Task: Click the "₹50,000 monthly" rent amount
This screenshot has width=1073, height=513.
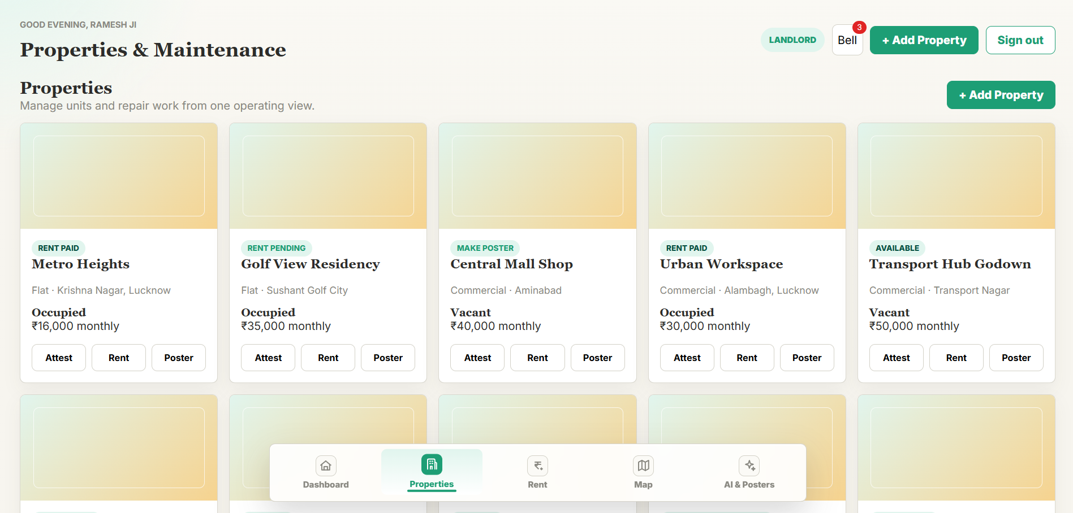Action: [x=915, y=326]
